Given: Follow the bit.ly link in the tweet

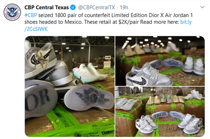Looking at the screenshot, I should [186, 22].
